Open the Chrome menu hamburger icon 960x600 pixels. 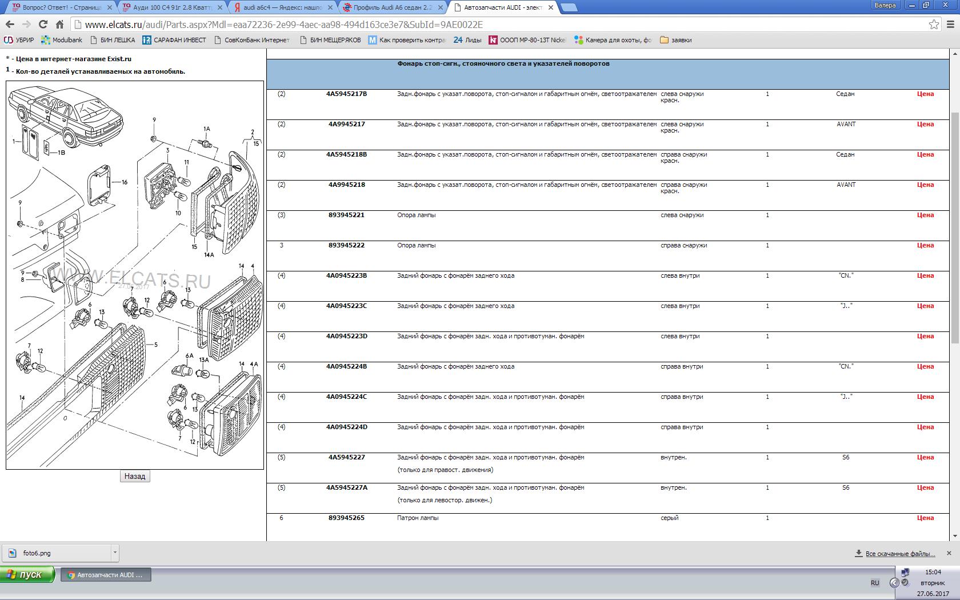(951, 25)
